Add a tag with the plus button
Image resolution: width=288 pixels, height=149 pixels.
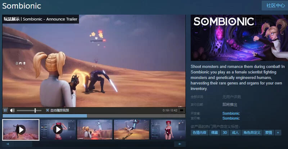coord(278,133)
